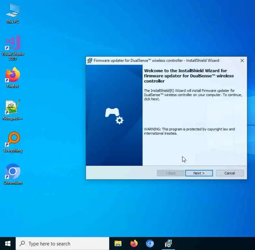Image resolution: width=255 pixels, height=250 pixels.
Task: Open the Windows Start menu
Action: 8,243
